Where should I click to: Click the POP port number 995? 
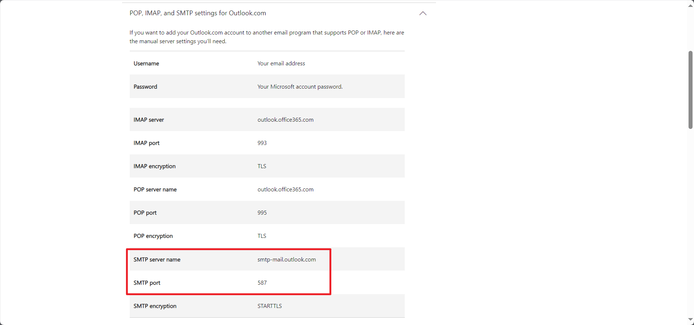pos(262,213)
